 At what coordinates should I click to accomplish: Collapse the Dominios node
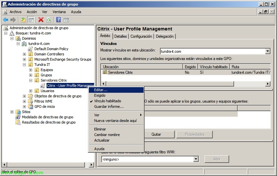(x=12, y=38)
